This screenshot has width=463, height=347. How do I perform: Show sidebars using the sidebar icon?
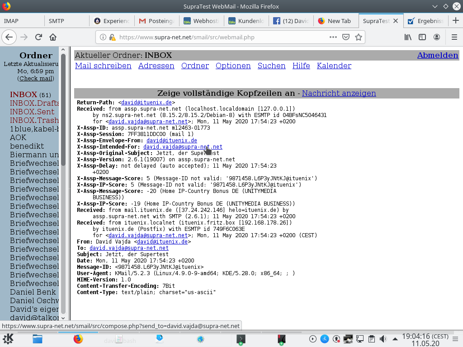(422, 37)
